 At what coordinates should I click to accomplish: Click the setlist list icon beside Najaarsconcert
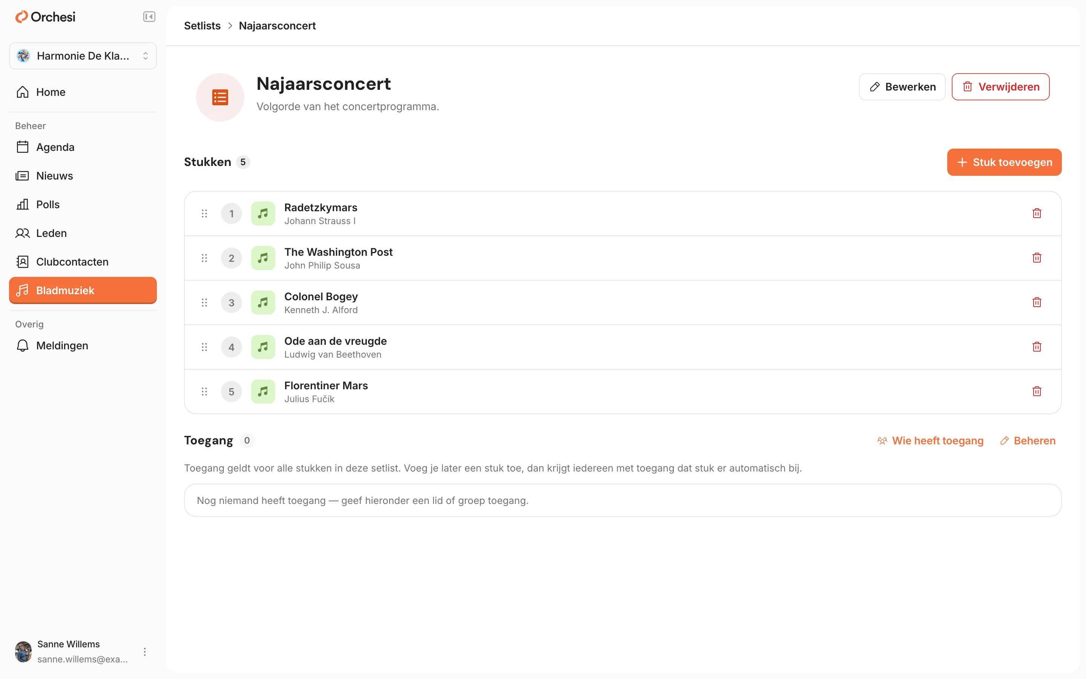[x=220, y=97]
